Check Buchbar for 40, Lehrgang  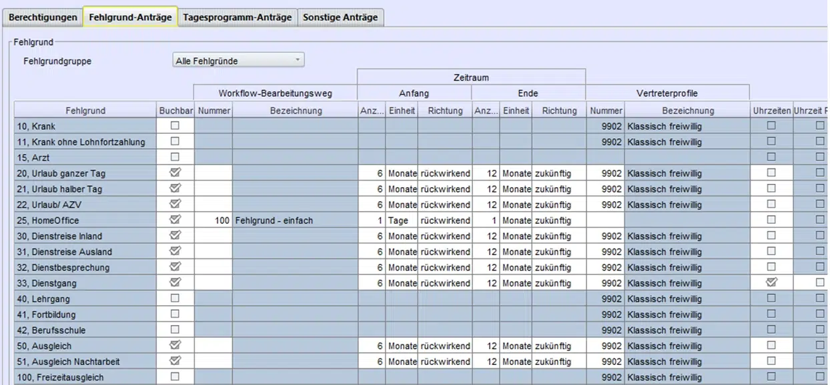click(175, 298)
